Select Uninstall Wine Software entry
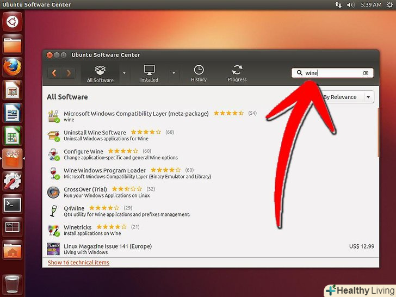396x297 pixels. [211, 135]
